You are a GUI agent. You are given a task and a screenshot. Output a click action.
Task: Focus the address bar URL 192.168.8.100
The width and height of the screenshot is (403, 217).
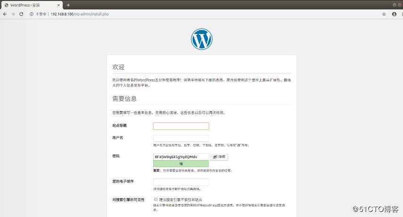[80, 14]
